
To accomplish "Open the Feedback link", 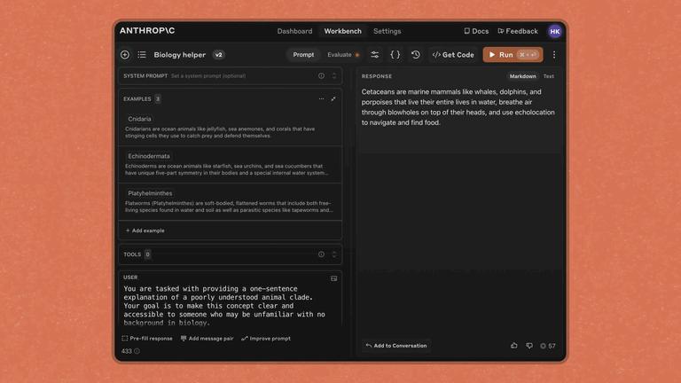I will point(518,31).
